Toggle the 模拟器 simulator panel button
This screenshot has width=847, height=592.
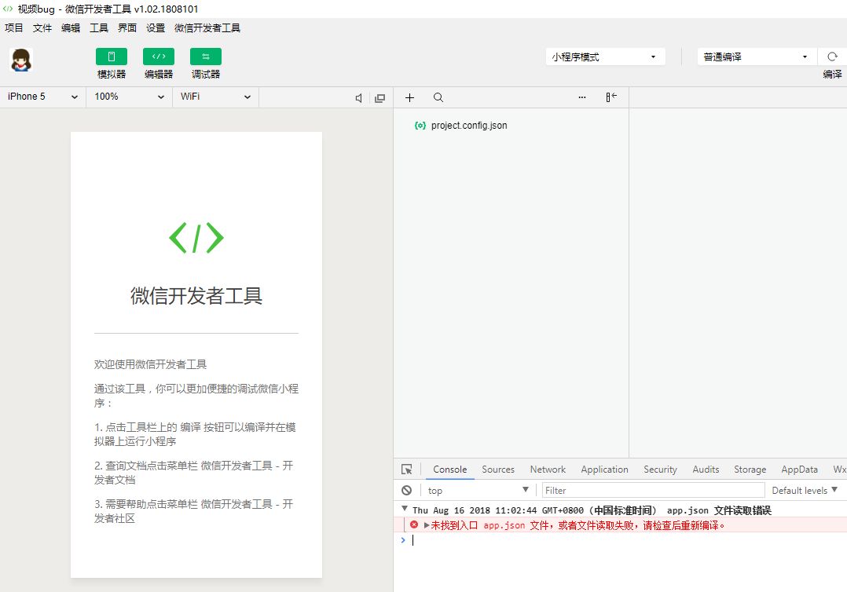112,57
